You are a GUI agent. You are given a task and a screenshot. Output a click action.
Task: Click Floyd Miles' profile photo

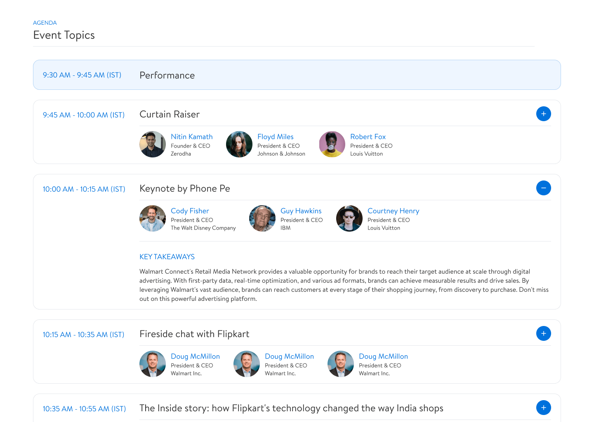coord(239,144)
